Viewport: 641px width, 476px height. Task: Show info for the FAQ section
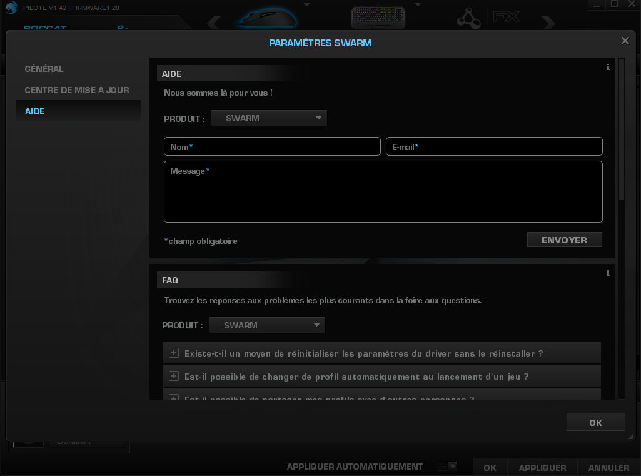[x=608, y=273]
